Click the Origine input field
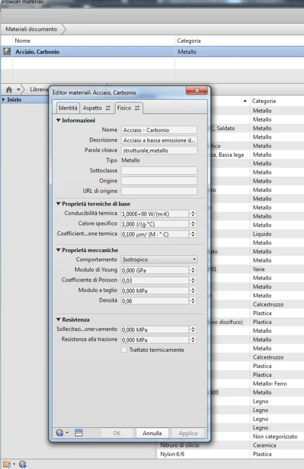Screen dimensions: 304x469 pos(159,181)
